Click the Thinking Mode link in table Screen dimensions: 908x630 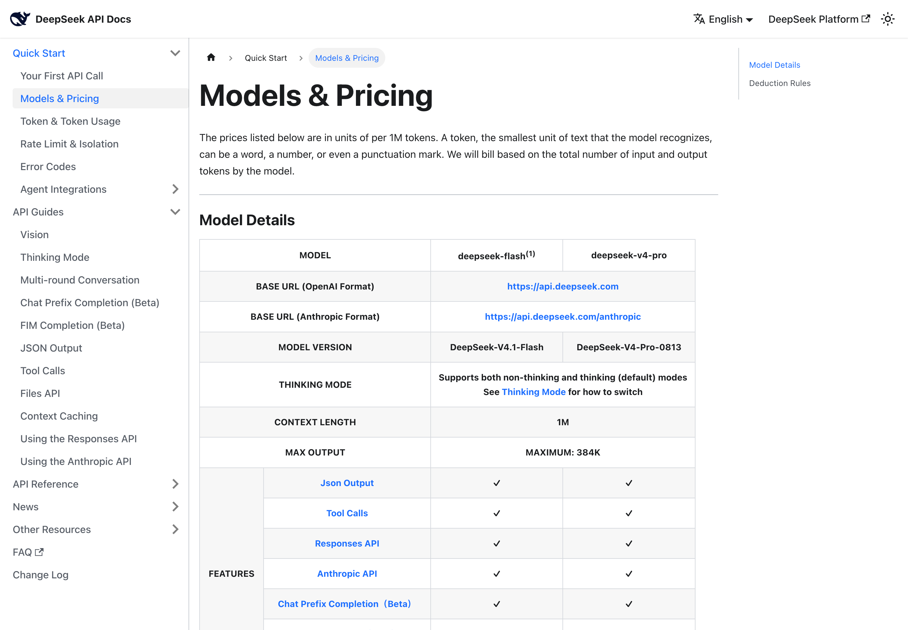click(533, 392)
